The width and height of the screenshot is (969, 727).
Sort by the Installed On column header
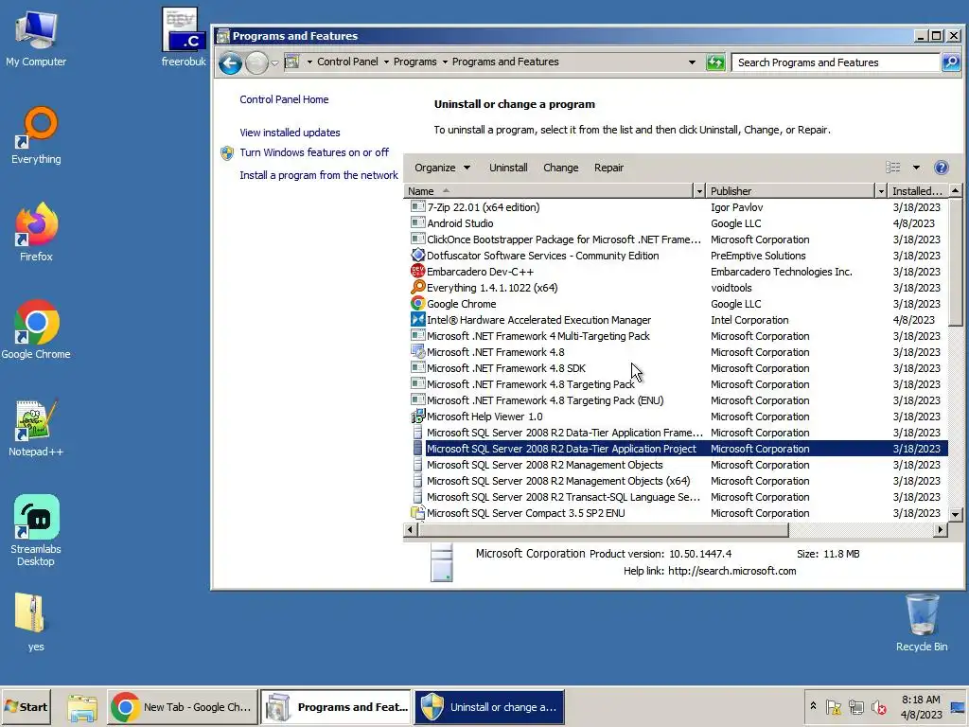(917, 191)
